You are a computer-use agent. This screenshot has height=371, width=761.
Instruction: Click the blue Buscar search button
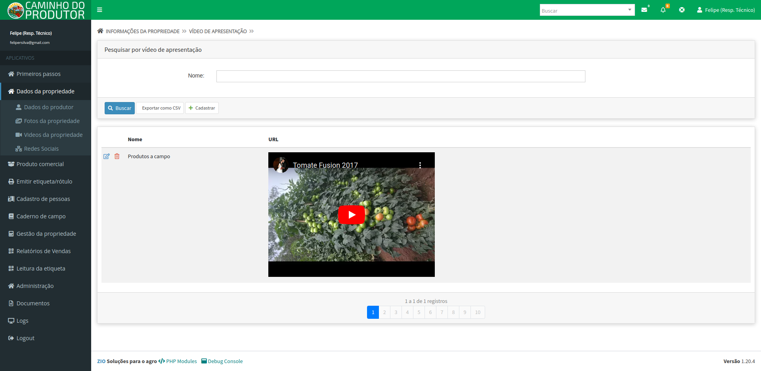[x=120, y=108]
